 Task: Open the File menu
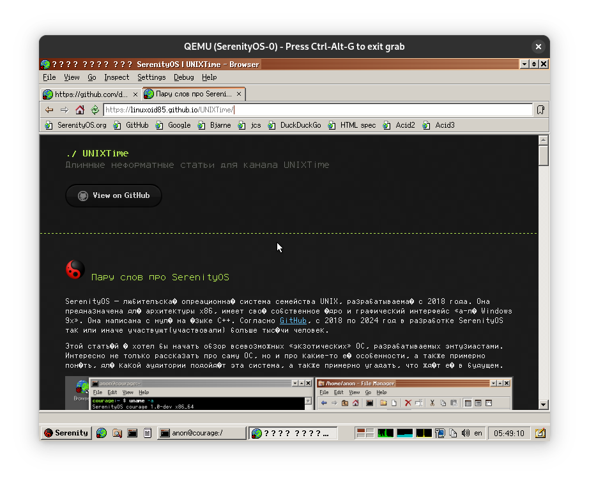click(x=49, y=77)
